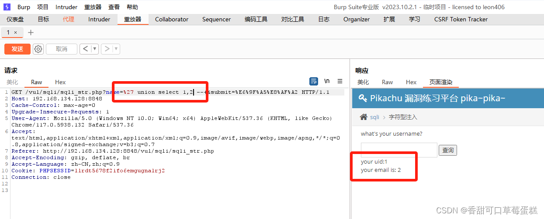544x219 pixels.
Task: Click the sqli breadcrumb link
Action: (x=375, y=117)
